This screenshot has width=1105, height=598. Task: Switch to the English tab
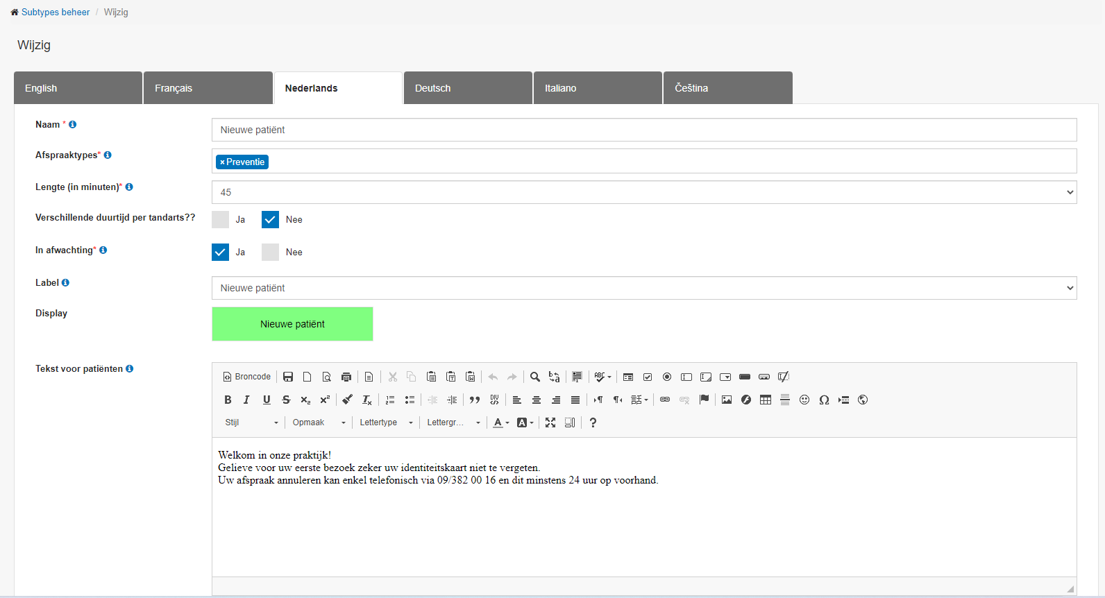coord(78,88)
